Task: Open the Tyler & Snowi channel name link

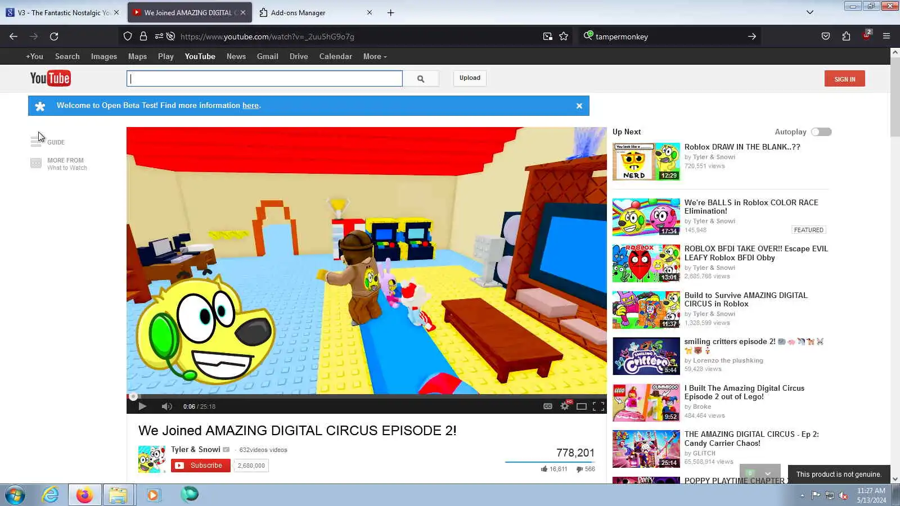Action: pyautogui.click(x=196, y=449)
